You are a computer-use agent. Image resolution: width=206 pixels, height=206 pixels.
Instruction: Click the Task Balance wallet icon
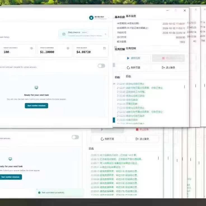104,48
